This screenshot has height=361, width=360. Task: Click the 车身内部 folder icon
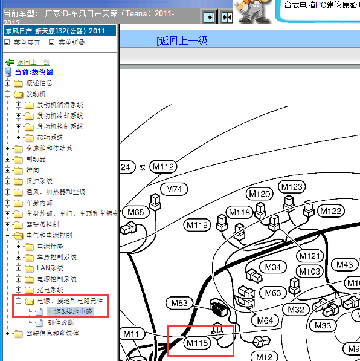click(x=18, y=203)
